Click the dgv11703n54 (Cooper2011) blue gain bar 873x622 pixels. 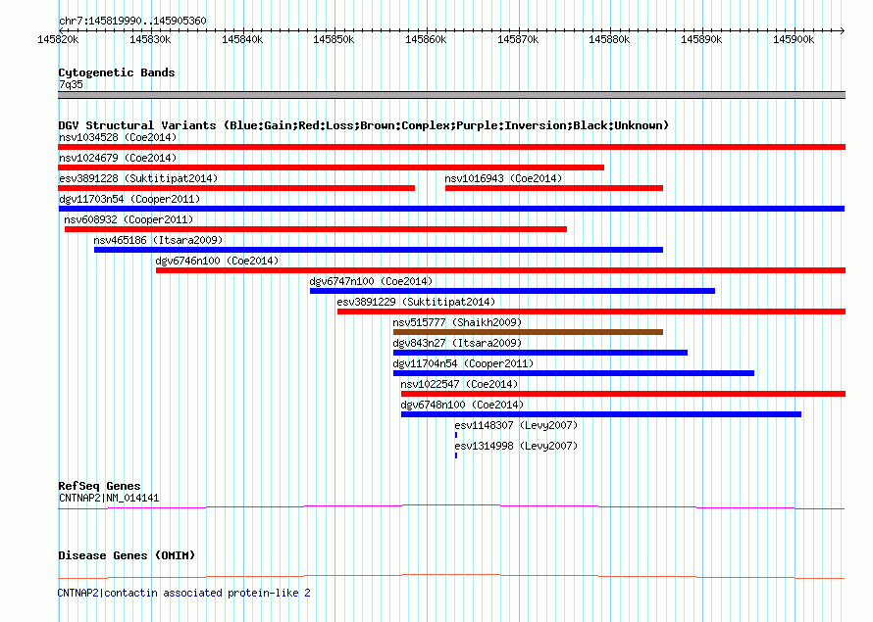click(x=451, y=209)
